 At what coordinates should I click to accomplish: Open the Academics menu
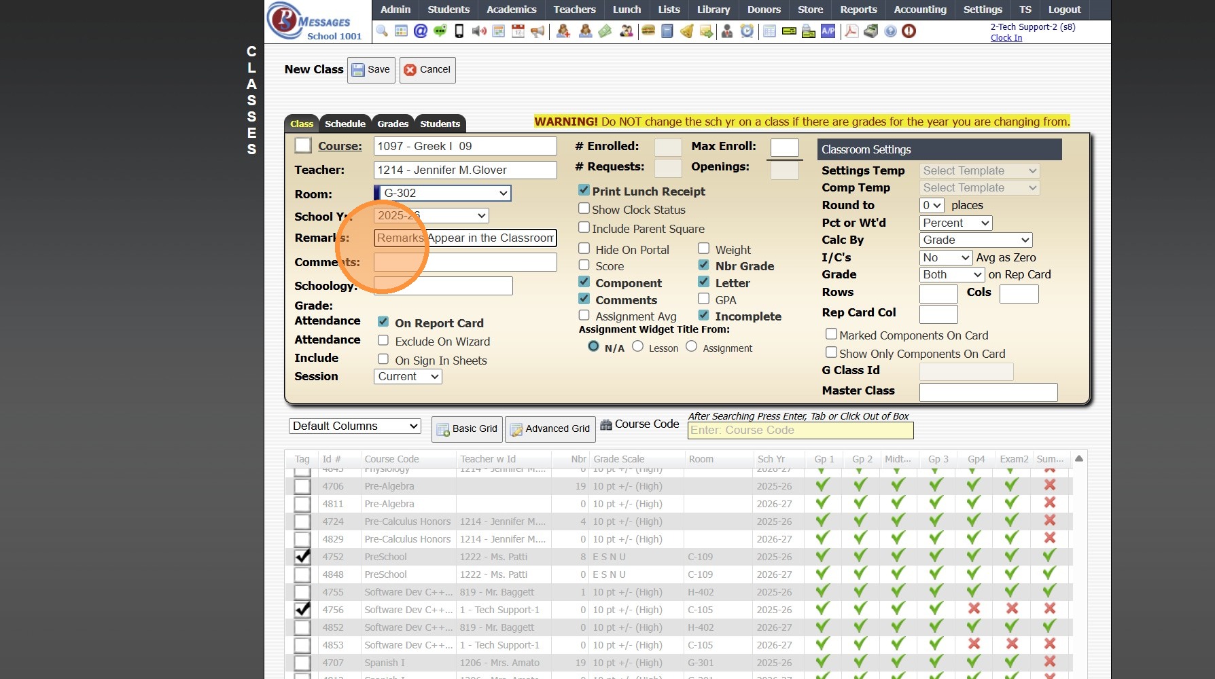pos(511,10)
